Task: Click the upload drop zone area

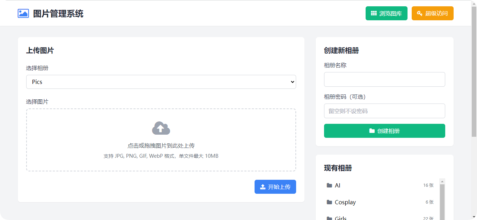Action: 161,140
